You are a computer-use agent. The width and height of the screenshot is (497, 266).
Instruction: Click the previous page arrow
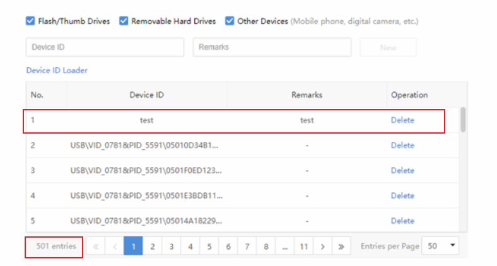tap(114, 246)
